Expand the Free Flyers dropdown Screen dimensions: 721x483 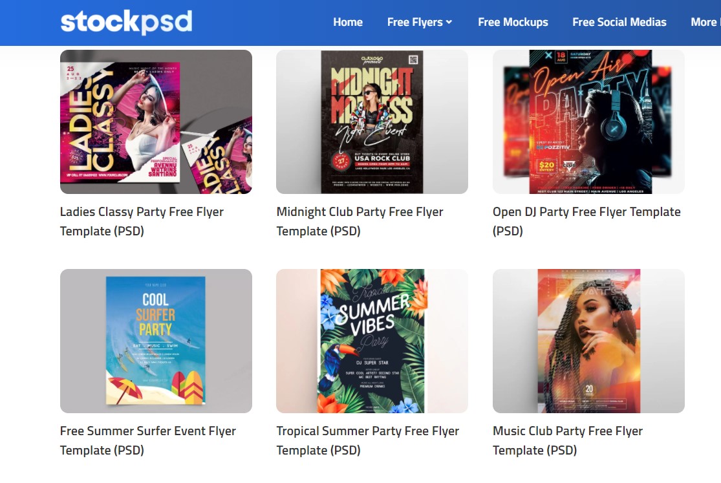(420, 22)
